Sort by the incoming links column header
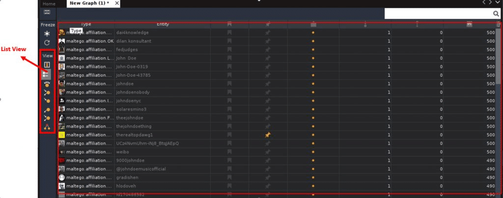Image resolution: width=503 pixels, height=198 pixels. [365, 24]
